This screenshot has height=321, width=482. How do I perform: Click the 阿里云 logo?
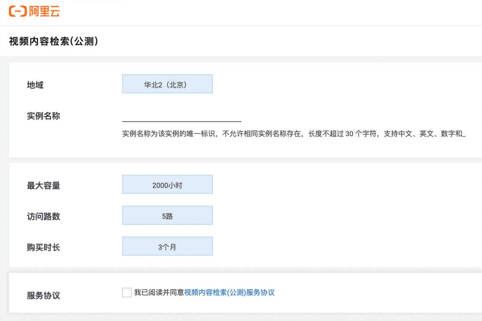(34, 11)
